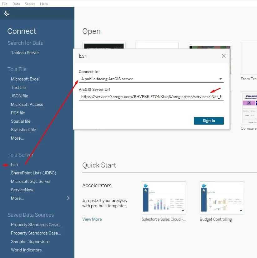Connect to Microsoft Access
Viewport: 257px width, 258px height.
[27, 104]
